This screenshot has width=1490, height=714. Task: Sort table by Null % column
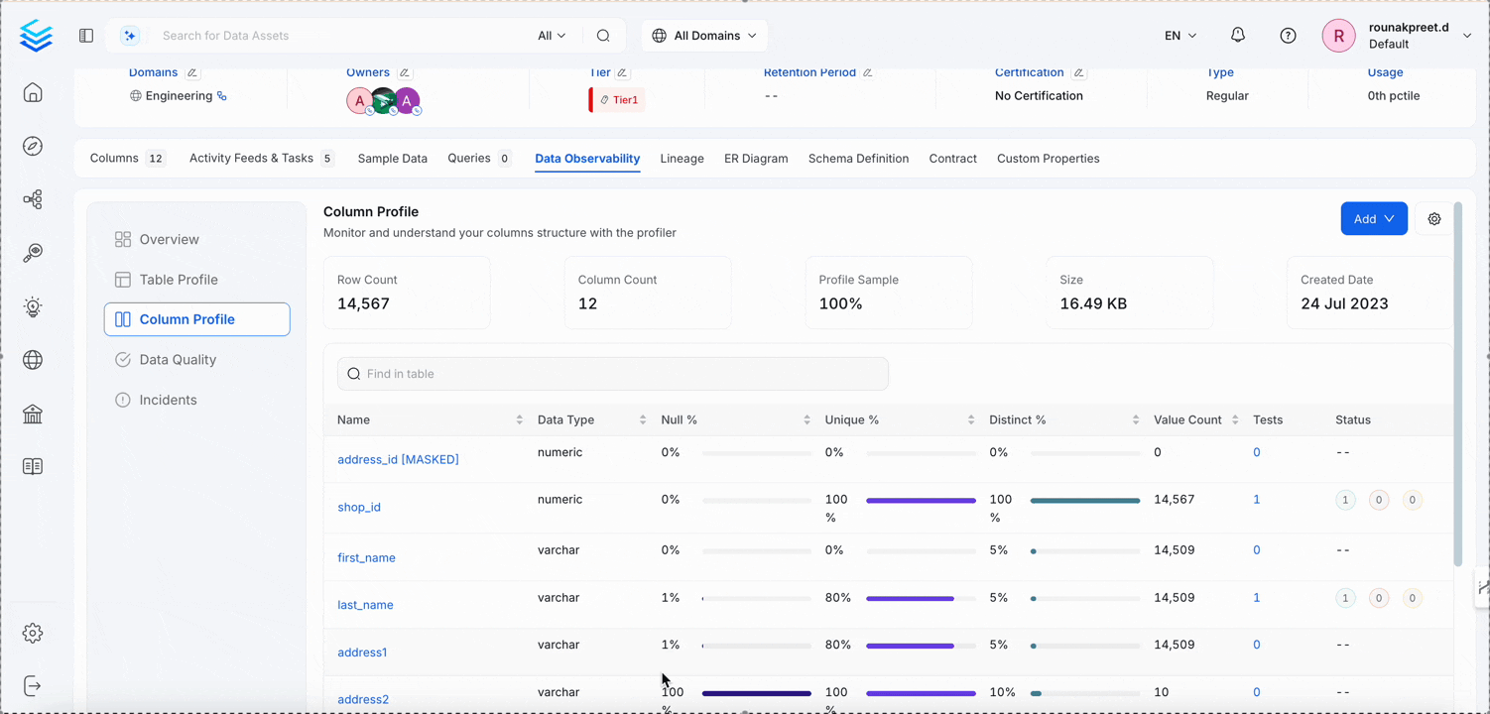(807, 420)
